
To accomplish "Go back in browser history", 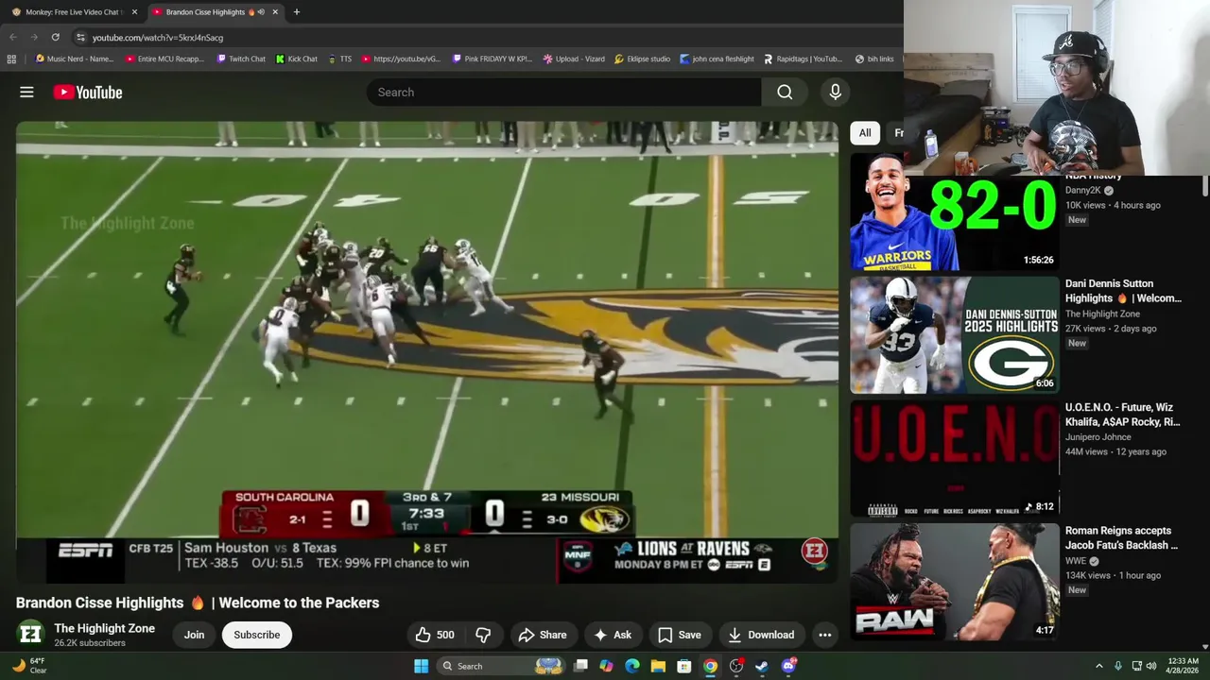I will click(13, 37).
